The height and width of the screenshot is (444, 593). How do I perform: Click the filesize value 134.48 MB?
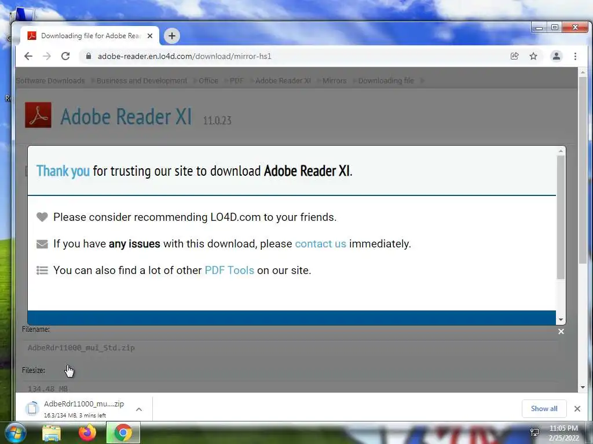[47, 388]
